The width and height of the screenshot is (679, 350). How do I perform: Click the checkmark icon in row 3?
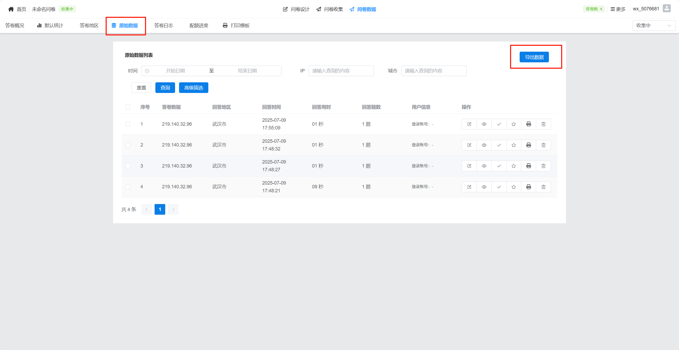pyautogui.click(x=499, y=166)
